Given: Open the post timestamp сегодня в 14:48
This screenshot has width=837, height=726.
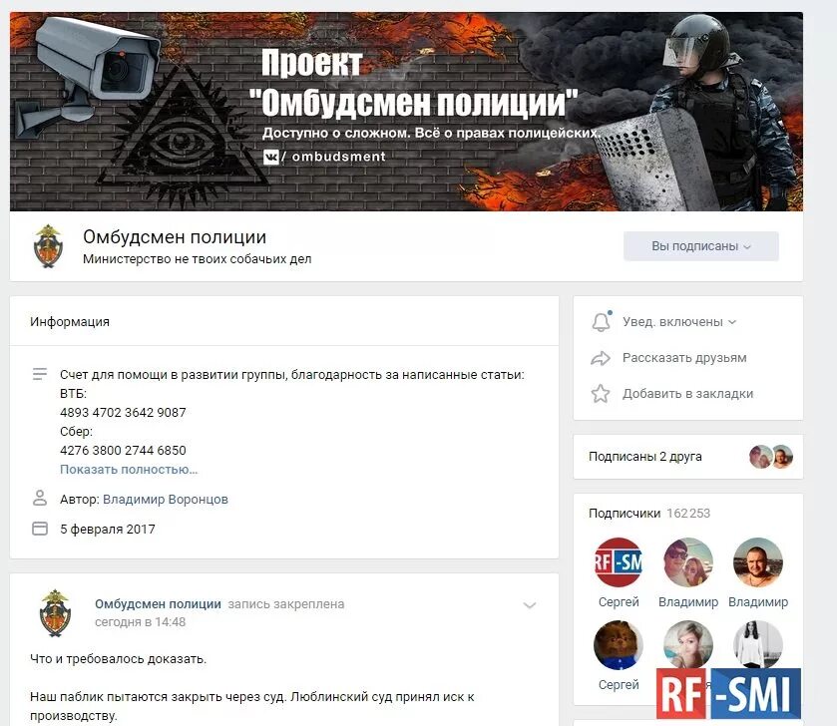Looking at the screenshot, I should pos(141,622).
